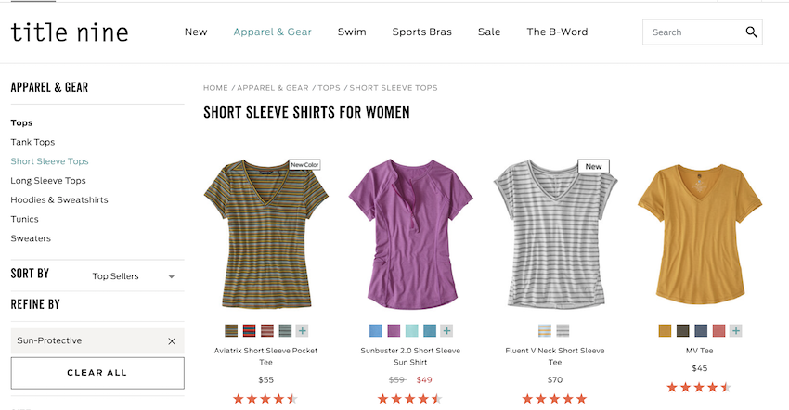
Task: Show more colors for MV Tee
Action: pos(736,330)
